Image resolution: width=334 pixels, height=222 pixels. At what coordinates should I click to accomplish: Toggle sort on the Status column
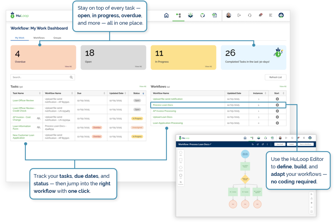[143, 93]
